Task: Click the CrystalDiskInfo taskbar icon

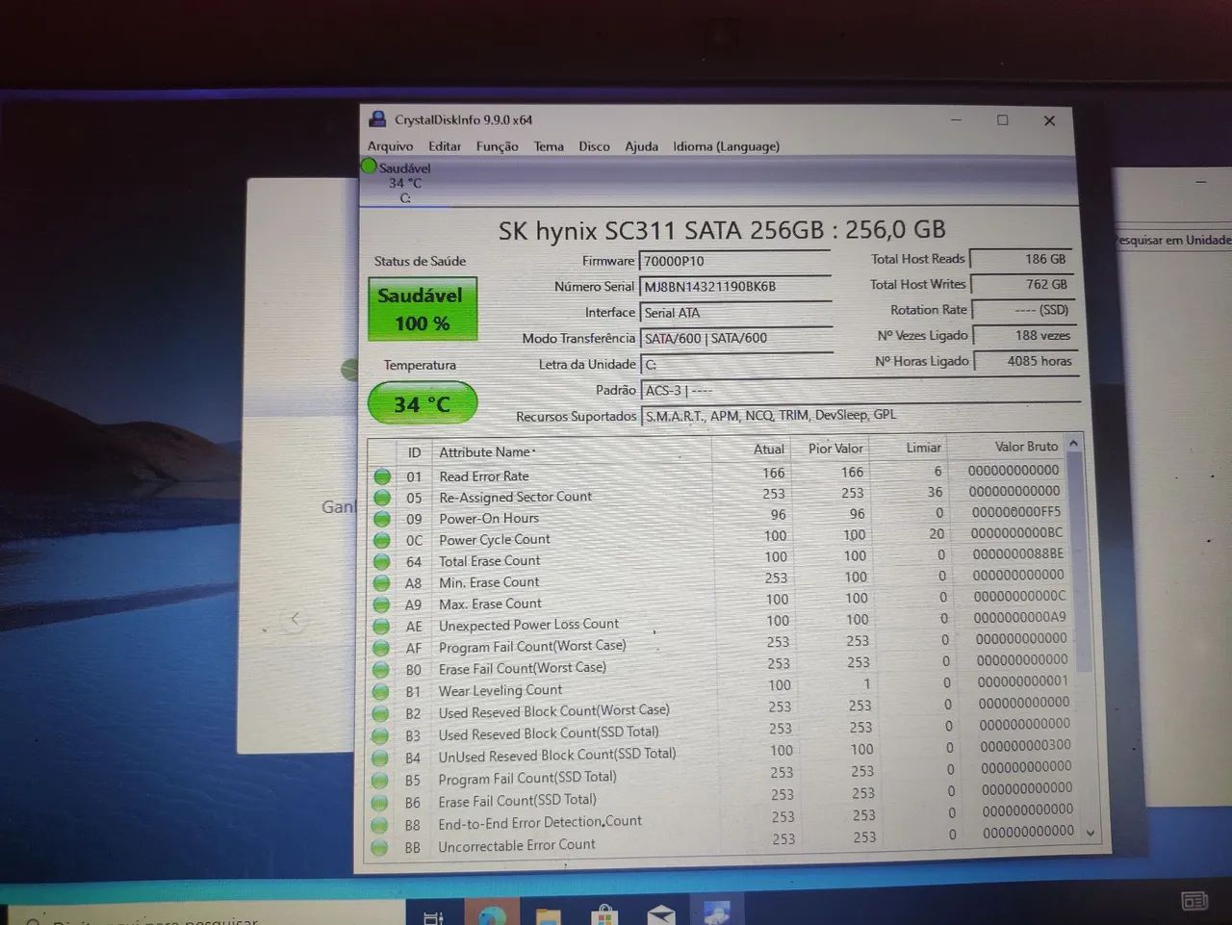Action: [717, 912]
